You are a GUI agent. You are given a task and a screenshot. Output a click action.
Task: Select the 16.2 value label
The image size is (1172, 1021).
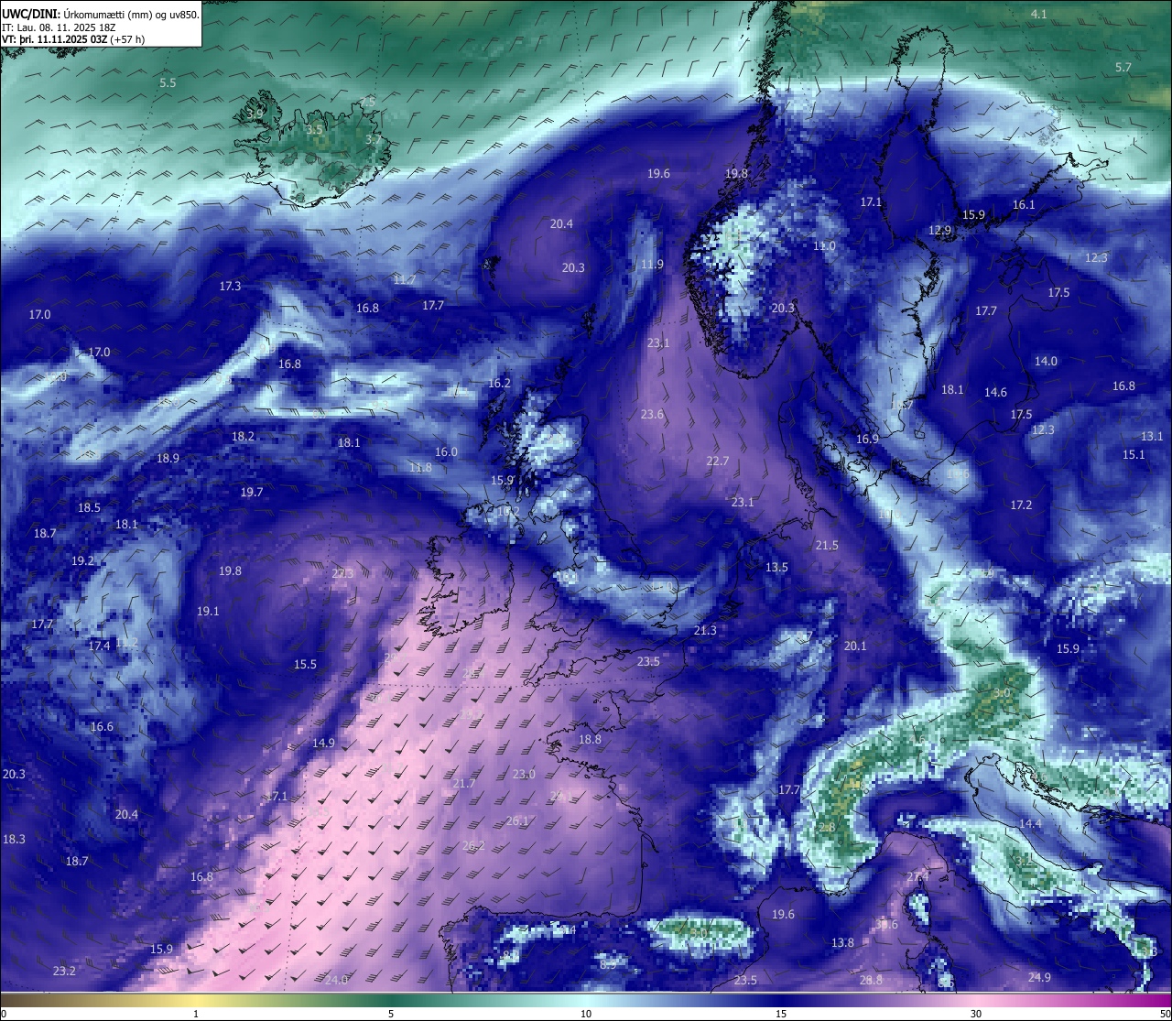tap(499, 384)
